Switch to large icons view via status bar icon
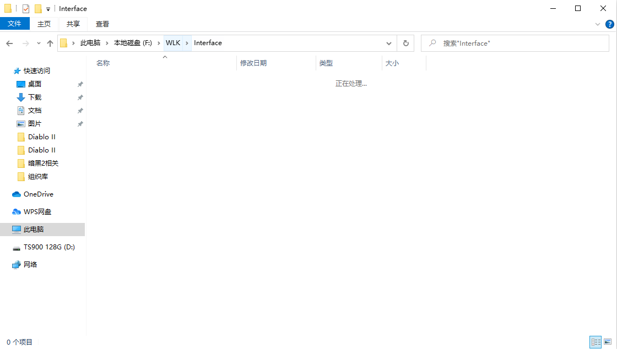This screenshot has height=349, width=617. point(608,342)
